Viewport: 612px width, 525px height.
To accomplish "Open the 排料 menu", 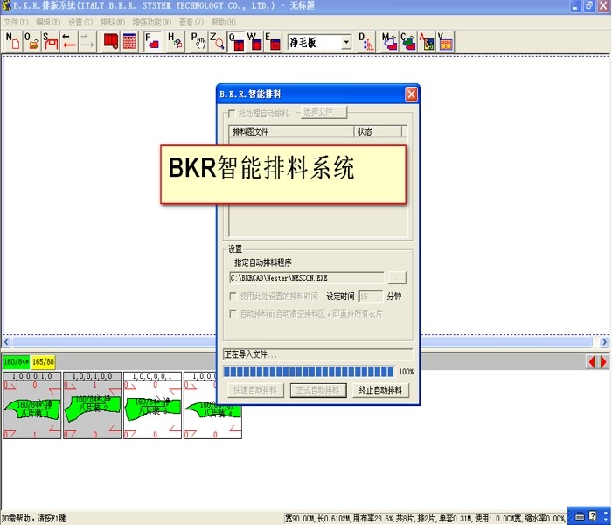I will pyautogui.click(x=113, y=22).
